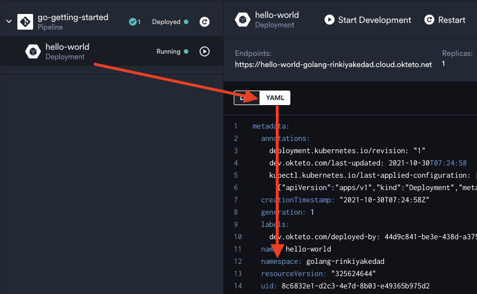Click the annotations key on line 2

point(285,139)
